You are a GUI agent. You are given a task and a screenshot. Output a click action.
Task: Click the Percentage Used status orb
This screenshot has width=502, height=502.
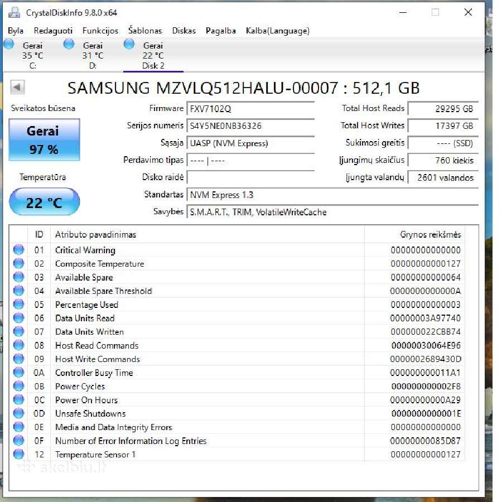pyautogui.click(x=18, y=304)
